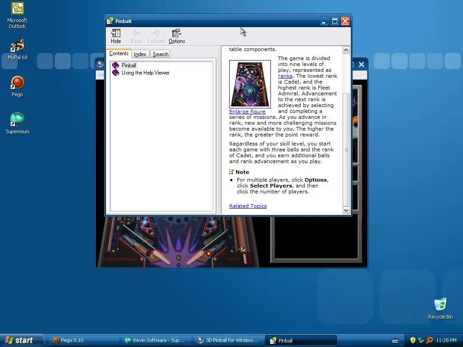Switch to the Search tab
The image size is (463, 347).
click(x=161, y=54)
